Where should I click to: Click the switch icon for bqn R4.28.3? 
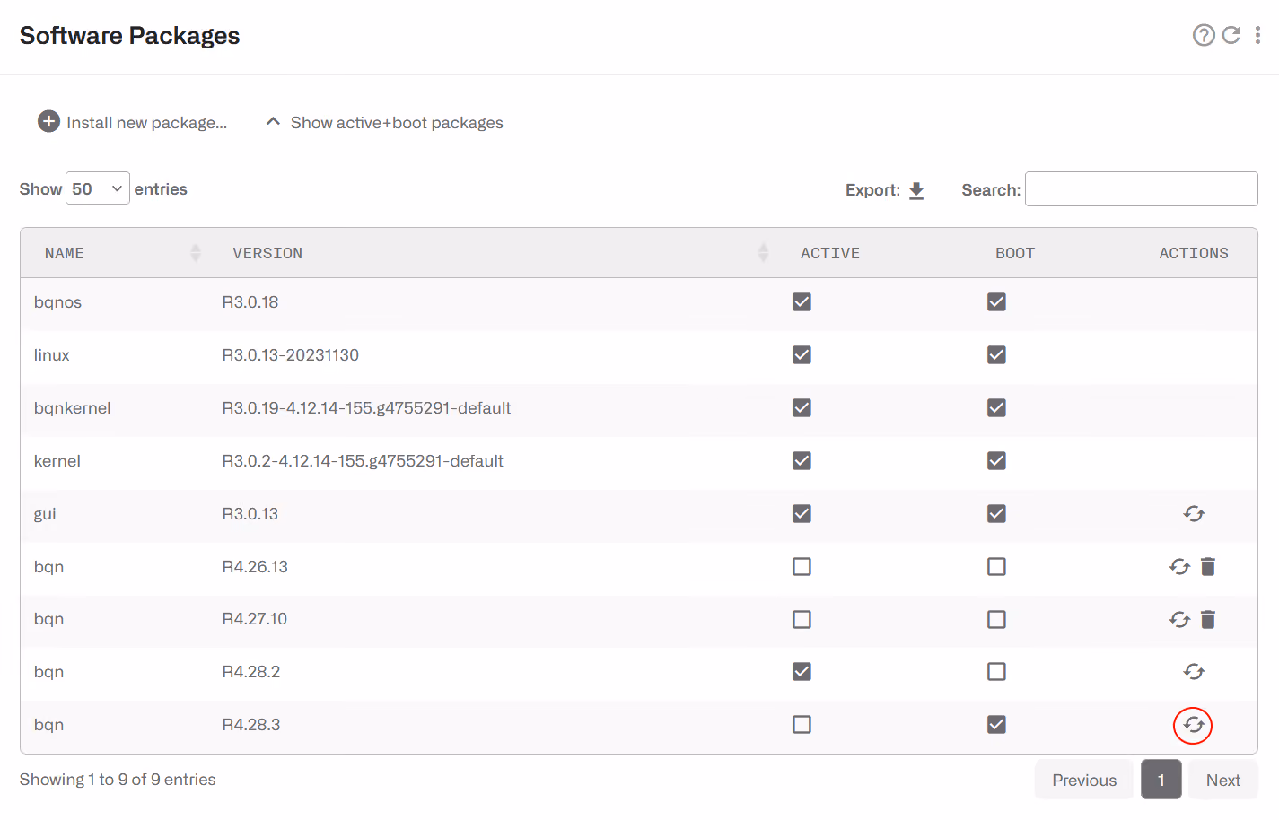point(1194,725)
